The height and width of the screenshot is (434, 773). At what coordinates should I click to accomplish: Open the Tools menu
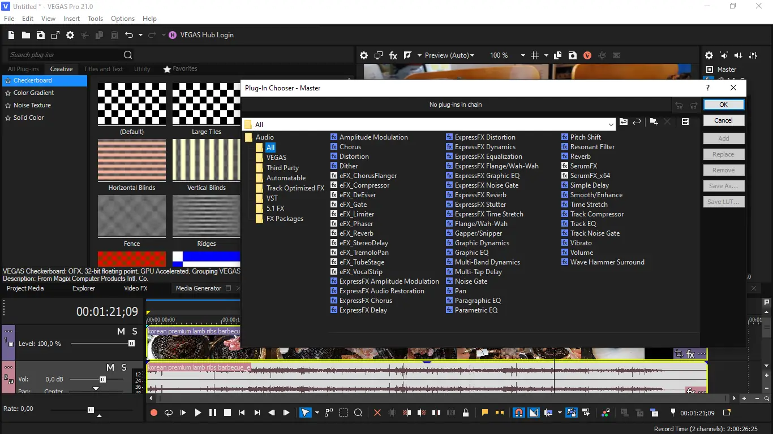[x=95, y=19]
